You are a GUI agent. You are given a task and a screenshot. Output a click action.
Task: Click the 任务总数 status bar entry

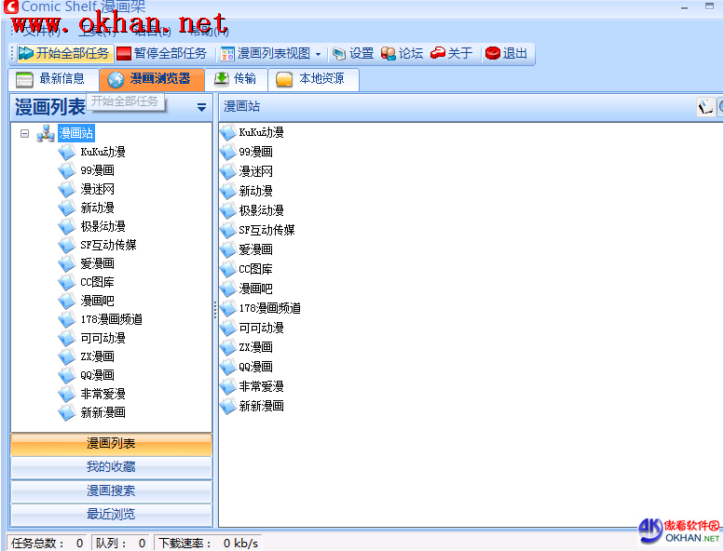47,544
